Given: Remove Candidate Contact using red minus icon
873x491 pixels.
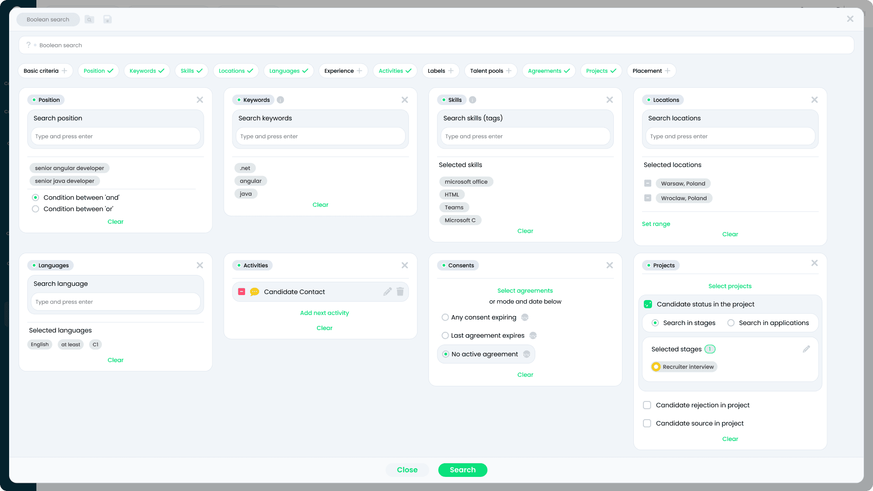Looking at the screenshot, I should pyautogui.click(x=242, y=291).
